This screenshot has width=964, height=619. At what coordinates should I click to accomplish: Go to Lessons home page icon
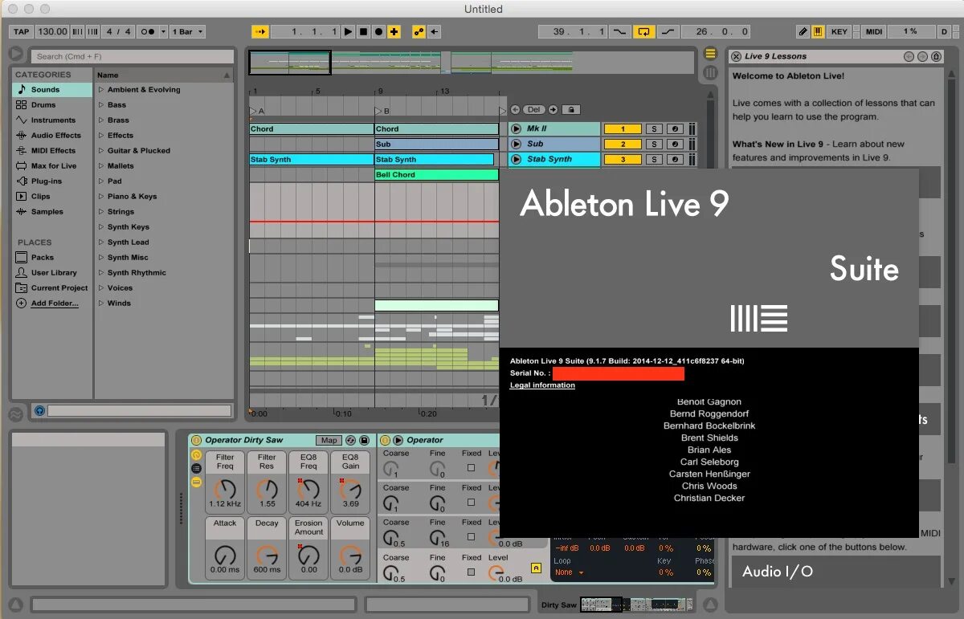coord(936,56)
